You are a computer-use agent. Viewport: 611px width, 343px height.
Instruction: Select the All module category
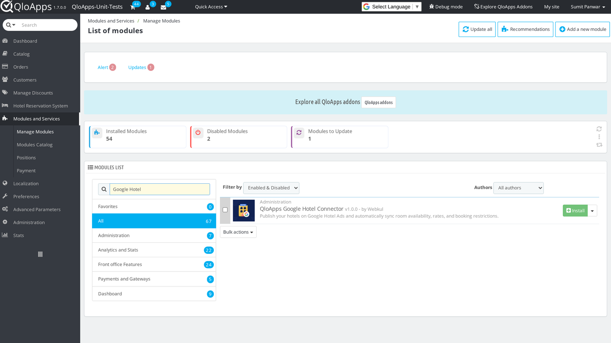click(154, 221)
